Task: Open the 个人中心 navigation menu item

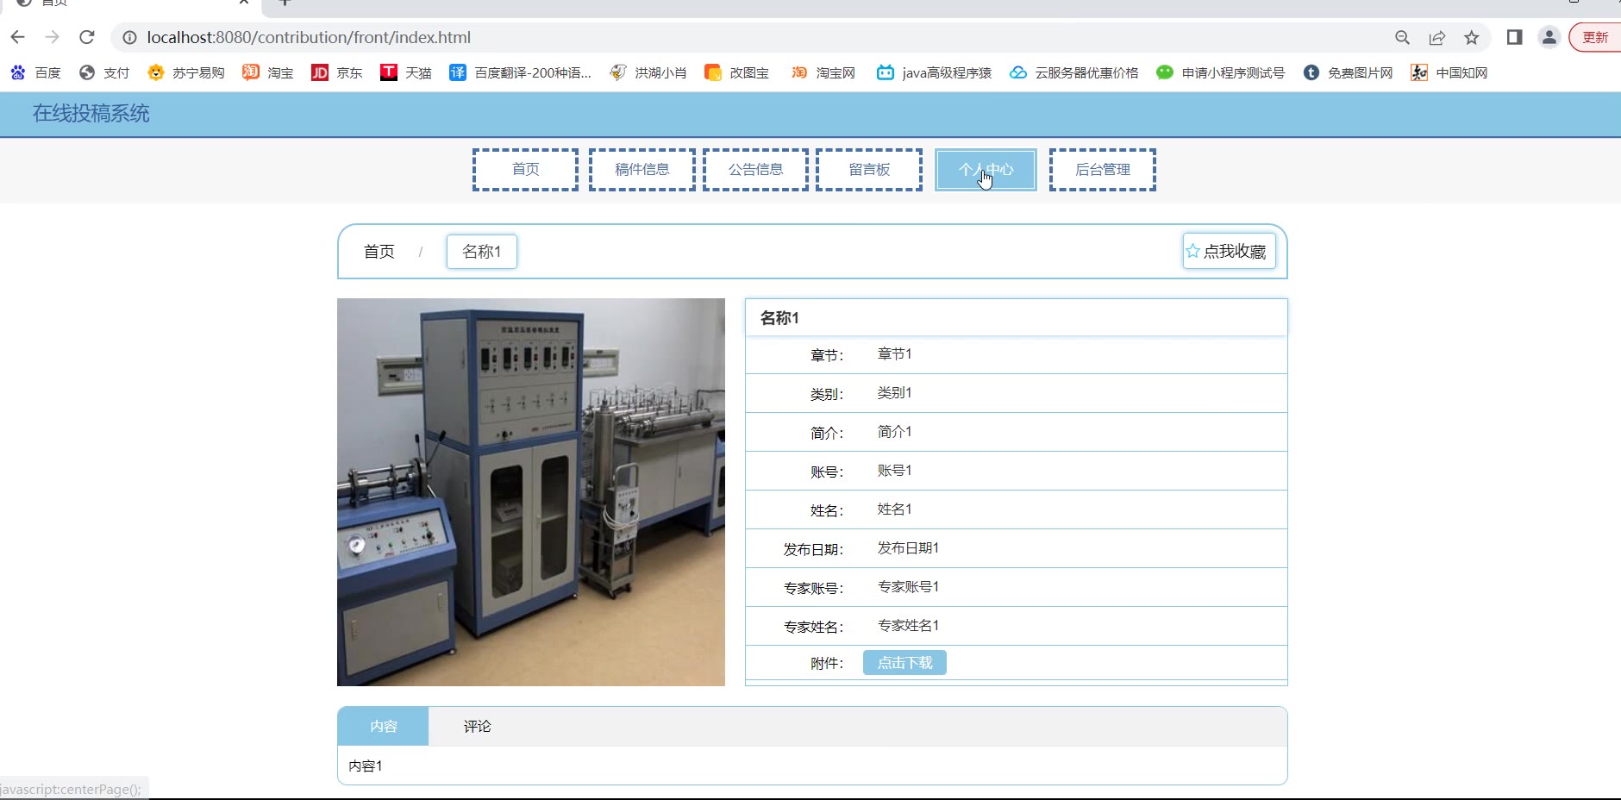Action: tap(986, 170)
